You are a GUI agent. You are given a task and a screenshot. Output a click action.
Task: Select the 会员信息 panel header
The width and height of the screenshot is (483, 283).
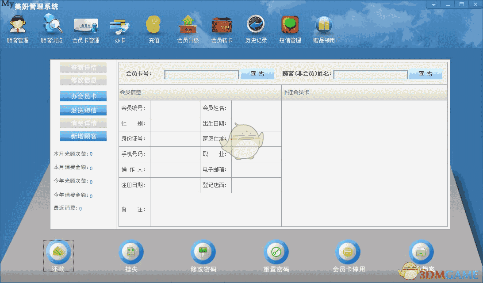[200, 92]
